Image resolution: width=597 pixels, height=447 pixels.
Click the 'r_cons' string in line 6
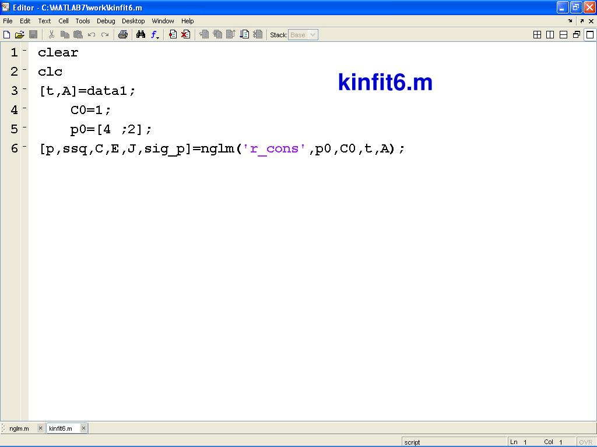tap(274, 148)
